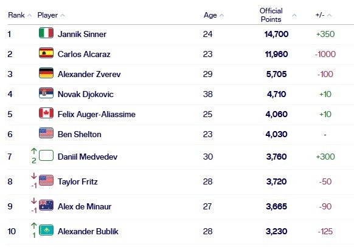Click the USA flag beside Ben Shelton
This screenshot has height=247, width=354.
46,133
